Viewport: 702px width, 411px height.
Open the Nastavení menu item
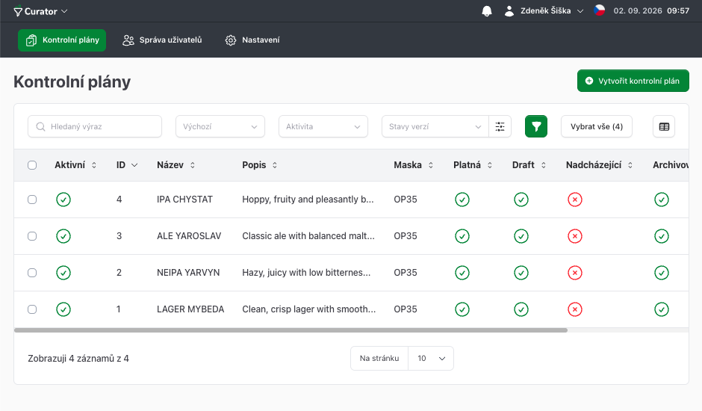(252, 40)
